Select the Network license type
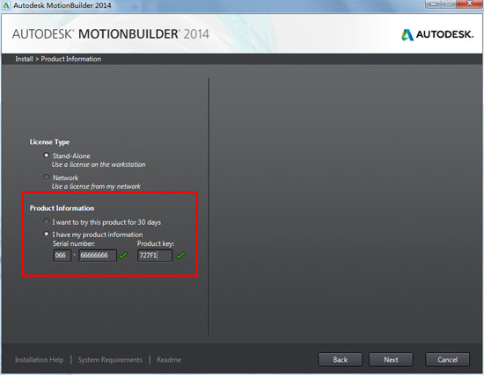Screen dimensions: 484x375 tap(47, 177)
